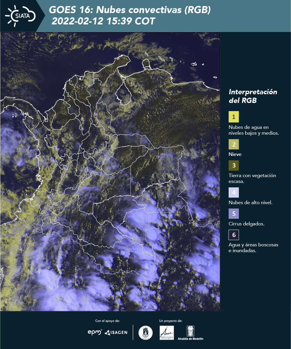This screenshot has width=291, height=349.
Task: Select legend swatch 6 for water and forest
Action: coord(234,235)
